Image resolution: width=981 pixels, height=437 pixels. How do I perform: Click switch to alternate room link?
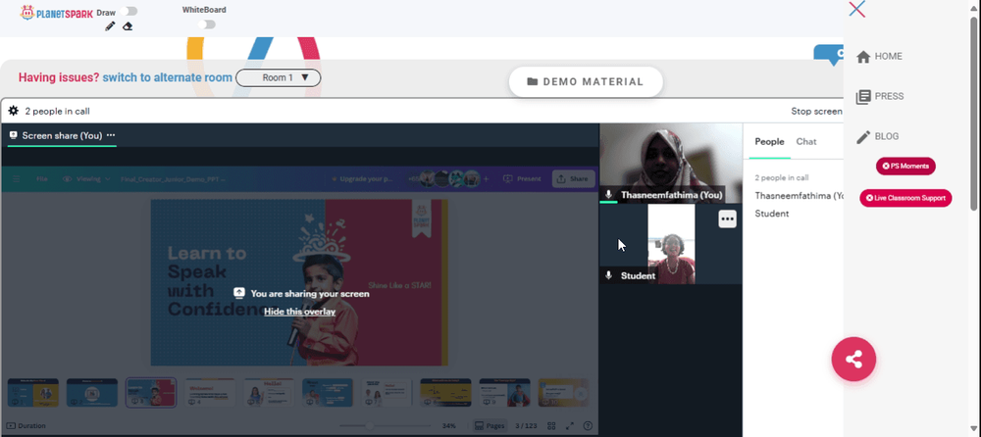pyautogui.click(x=167, y=78)
